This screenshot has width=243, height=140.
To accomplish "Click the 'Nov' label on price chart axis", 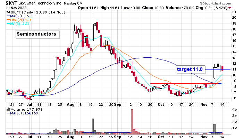I will [204, 104].
